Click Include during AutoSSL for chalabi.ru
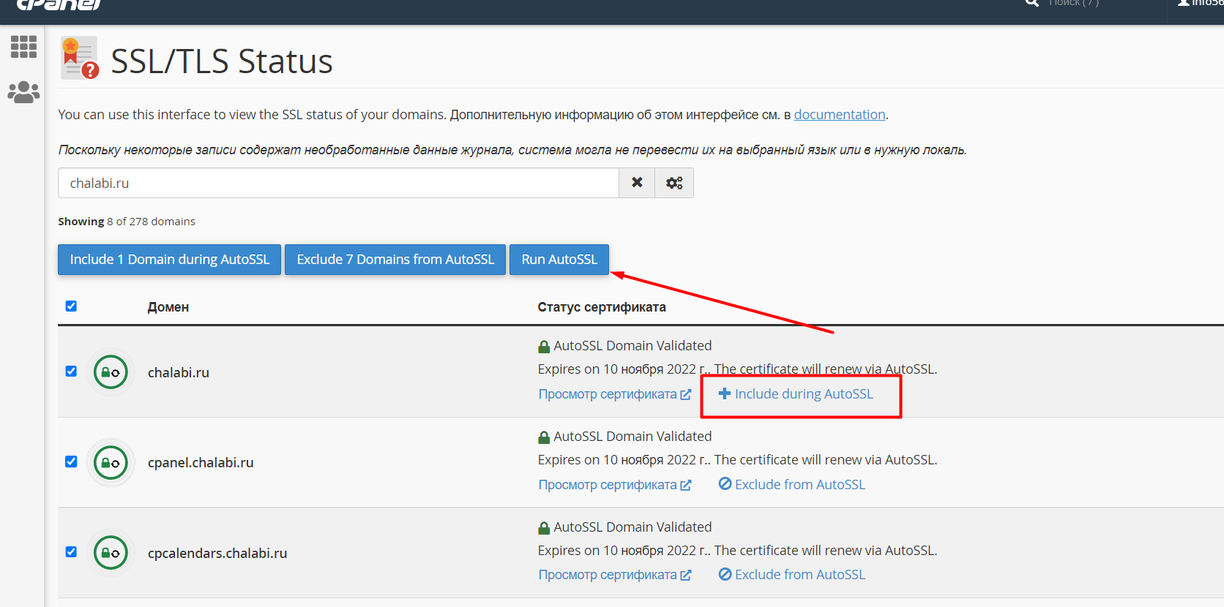The image size is (1224, 607). coord(796,394)
